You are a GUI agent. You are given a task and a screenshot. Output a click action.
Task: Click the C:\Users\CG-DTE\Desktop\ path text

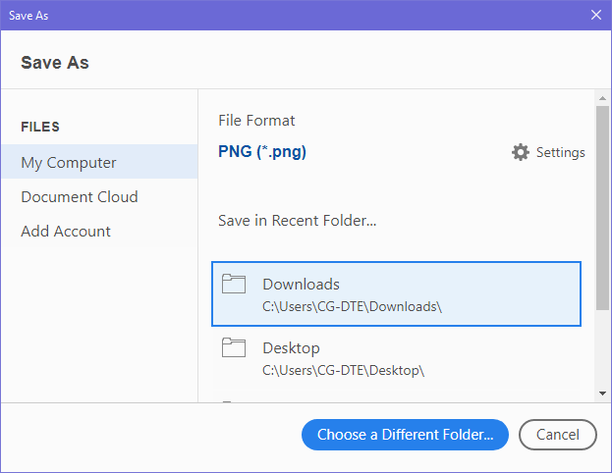(x=343, y=370)
